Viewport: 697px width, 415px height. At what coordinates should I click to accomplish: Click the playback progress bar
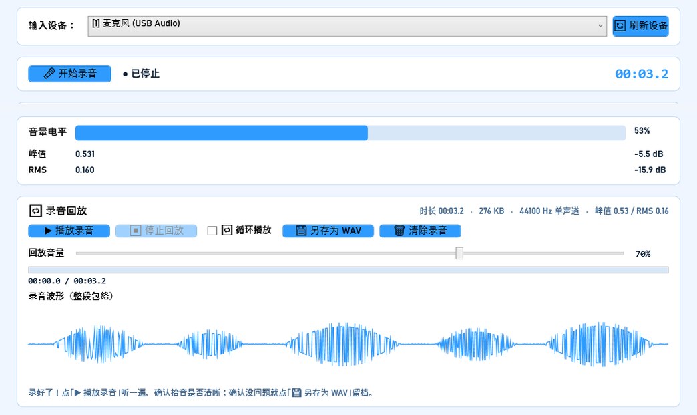(x=348, y=270)
